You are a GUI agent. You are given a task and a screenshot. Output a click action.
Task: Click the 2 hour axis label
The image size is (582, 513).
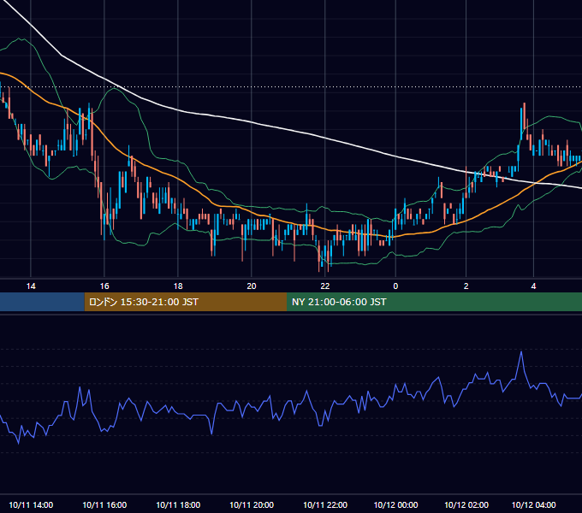[466, 286]
